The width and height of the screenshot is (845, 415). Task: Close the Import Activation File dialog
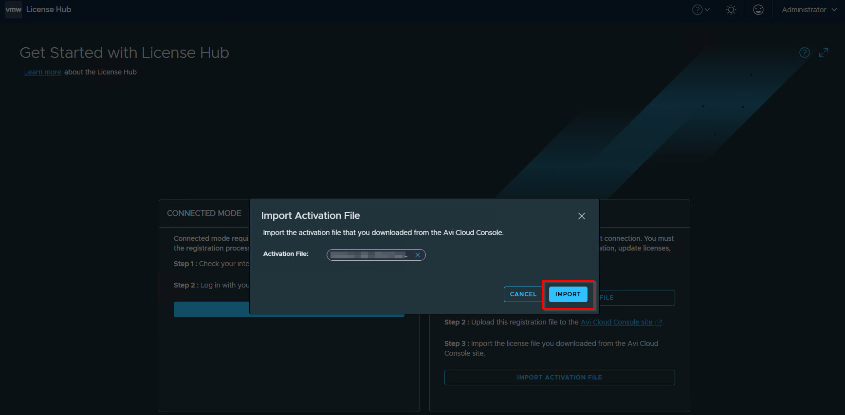point(582,216)
